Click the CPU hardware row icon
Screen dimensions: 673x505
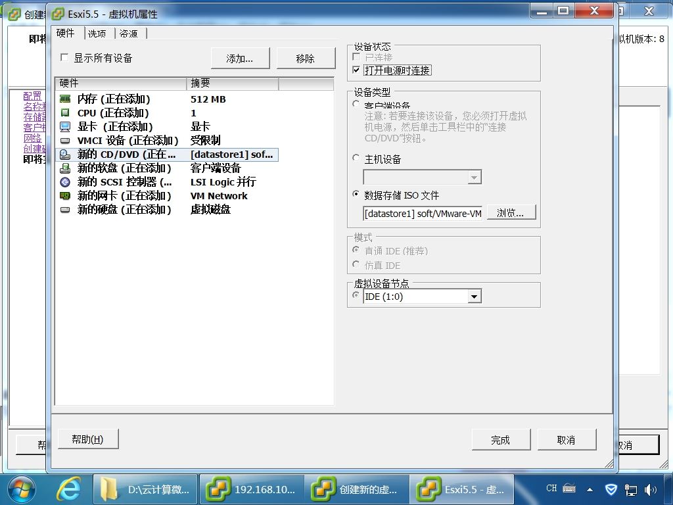(x=65, y=113)
